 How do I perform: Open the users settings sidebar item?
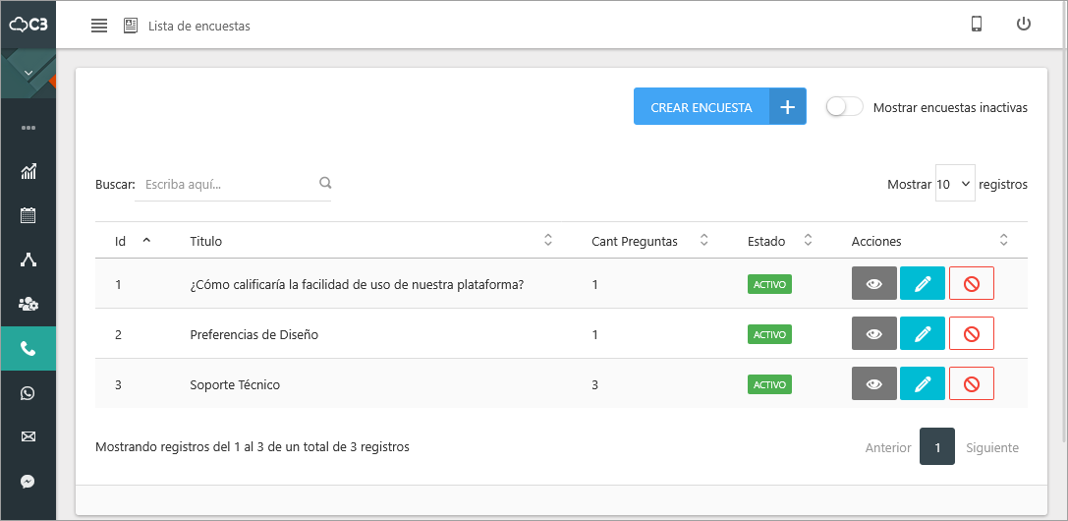click(28, 304)
